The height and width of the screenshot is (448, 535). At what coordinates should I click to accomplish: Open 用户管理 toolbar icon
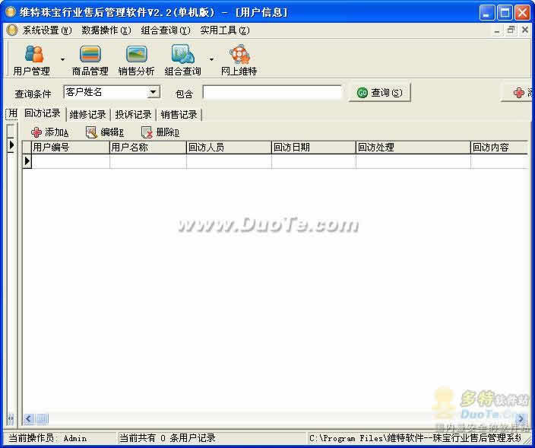(32, 60)
